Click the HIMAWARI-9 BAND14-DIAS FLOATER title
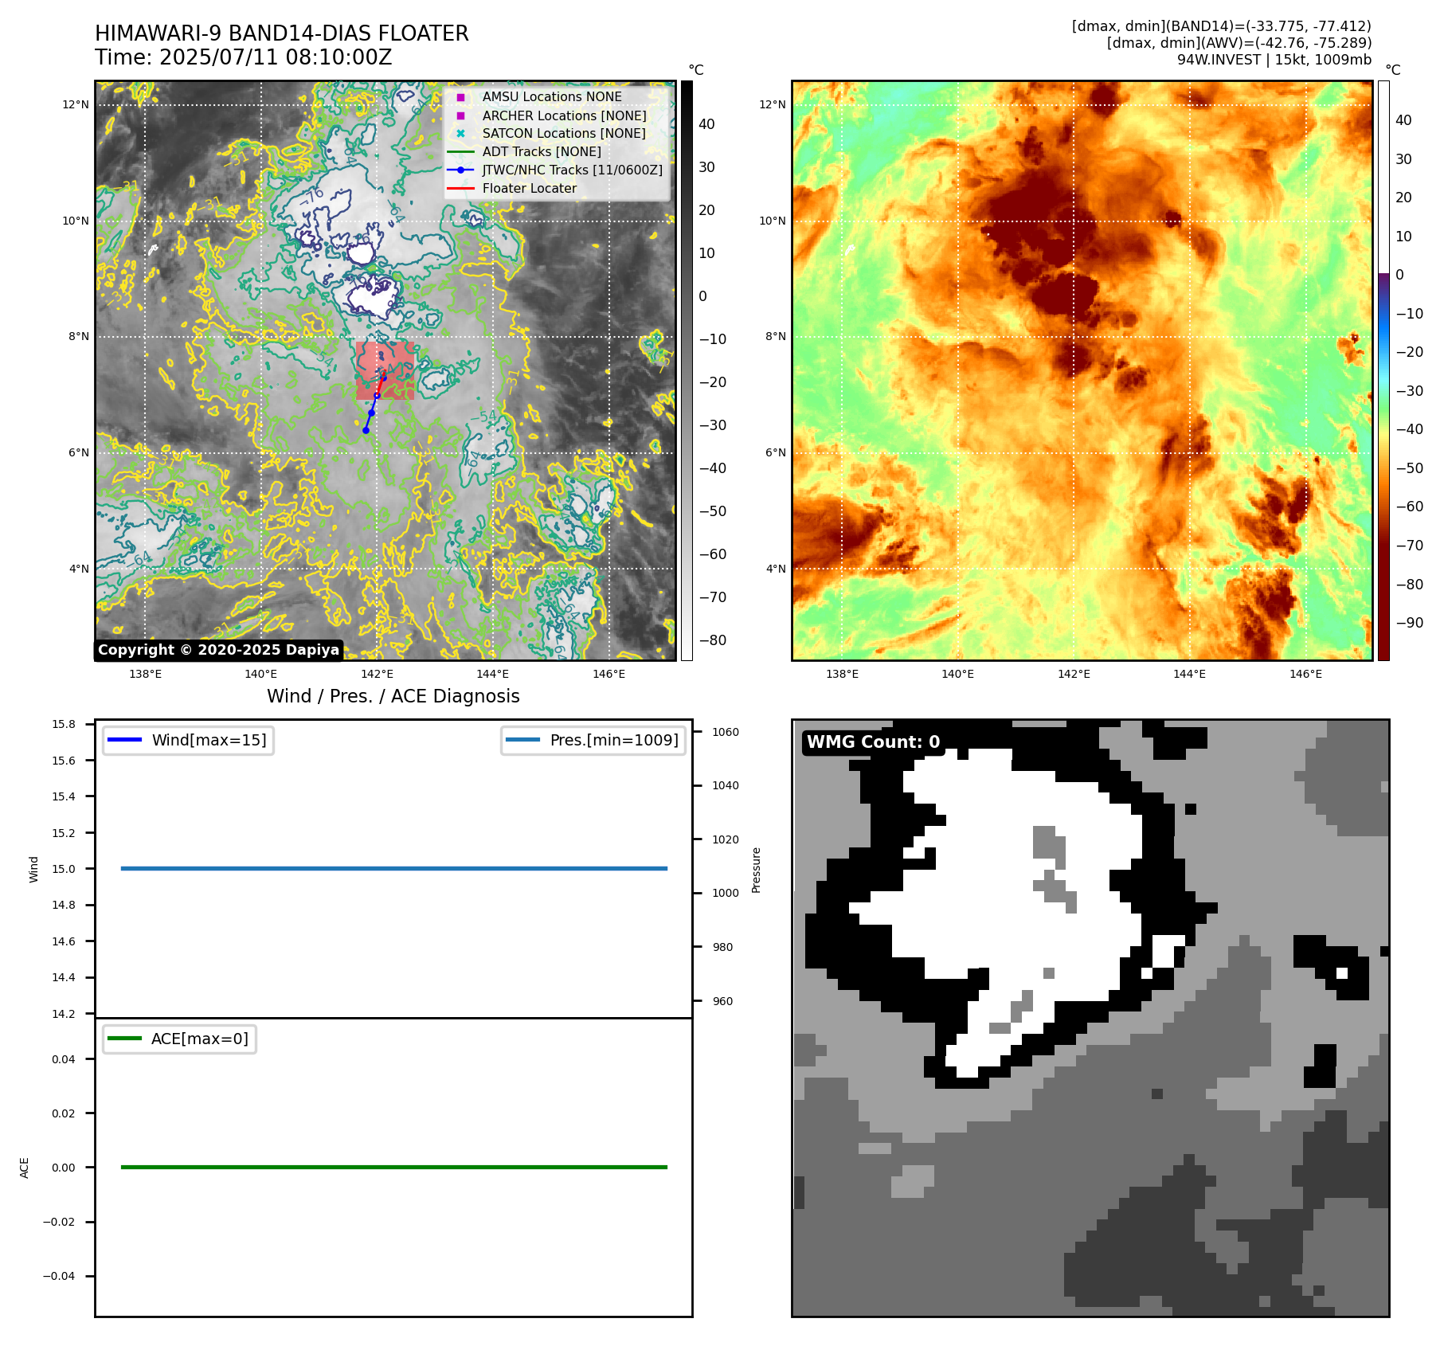The height and width of the screenshot is (1346, 1444). (282, 33)
